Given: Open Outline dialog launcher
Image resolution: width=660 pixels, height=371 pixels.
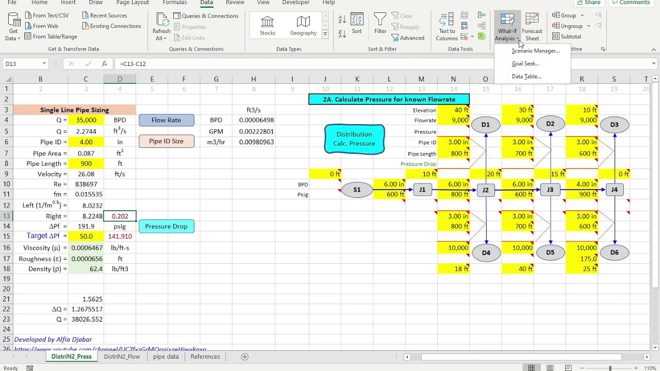Looking at the screenshot, I should point(603,49).
